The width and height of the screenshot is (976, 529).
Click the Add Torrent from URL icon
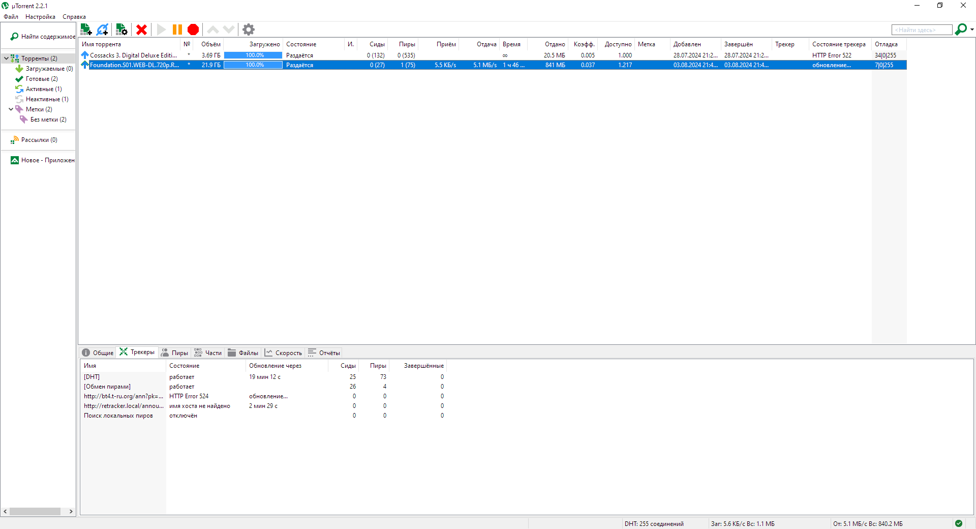102,30
